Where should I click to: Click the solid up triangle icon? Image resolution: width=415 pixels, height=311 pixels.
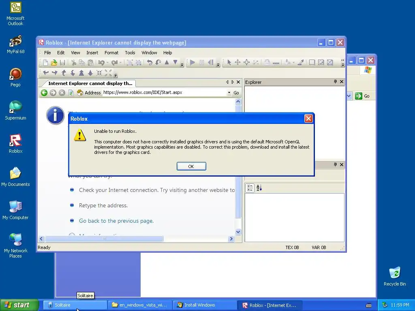[x=167, y=62]
